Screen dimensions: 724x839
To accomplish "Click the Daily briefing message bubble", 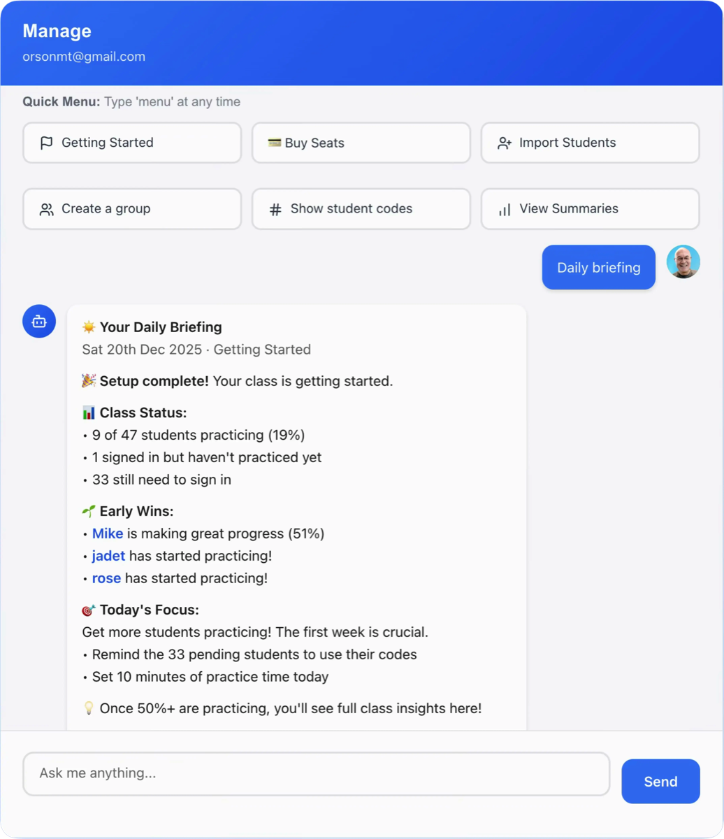I will (x=598, y=267).
